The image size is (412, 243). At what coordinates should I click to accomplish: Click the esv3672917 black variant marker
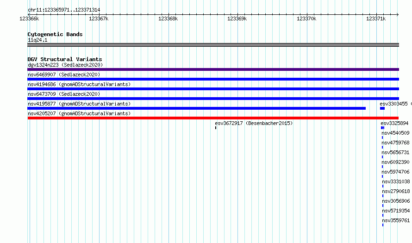[216, 128]
